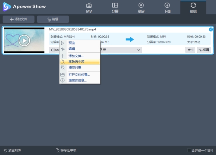Go to the 下载 download tab
216x155 pixels.
click(167, 7)
